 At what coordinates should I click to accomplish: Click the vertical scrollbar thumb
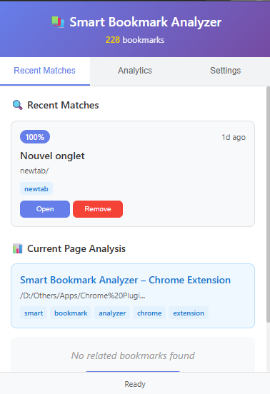(268, 204)
